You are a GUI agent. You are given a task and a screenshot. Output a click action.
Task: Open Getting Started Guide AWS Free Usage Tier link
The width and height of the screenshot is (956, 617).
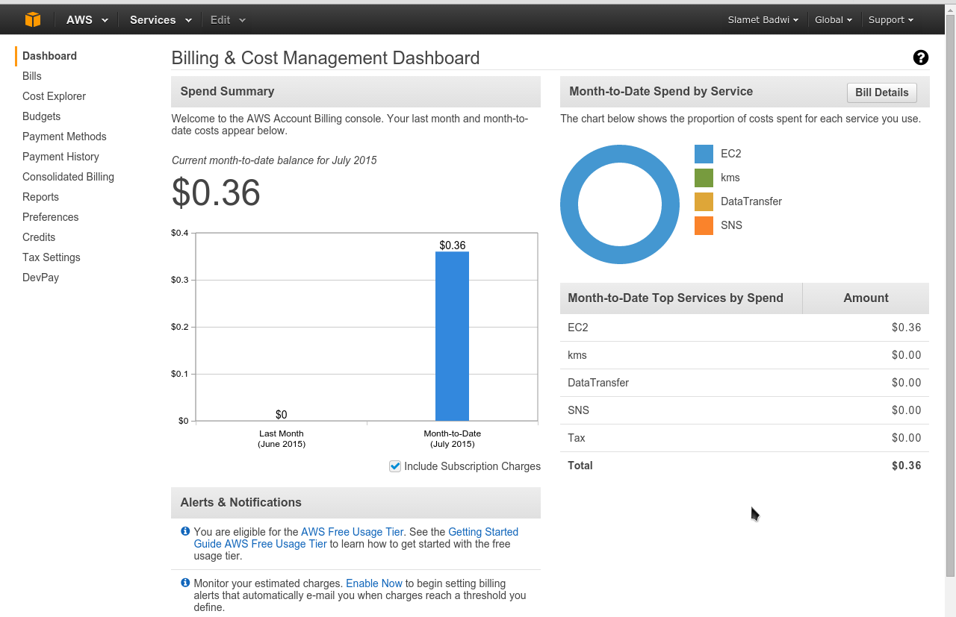click(x=356, y=538)
